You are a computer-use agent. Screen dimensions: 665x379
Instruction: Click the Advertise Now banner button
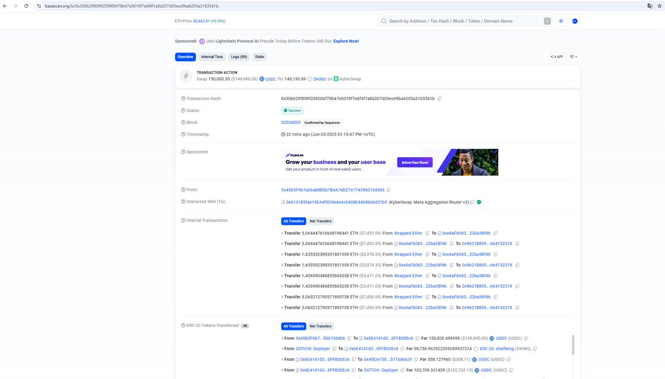415,162
